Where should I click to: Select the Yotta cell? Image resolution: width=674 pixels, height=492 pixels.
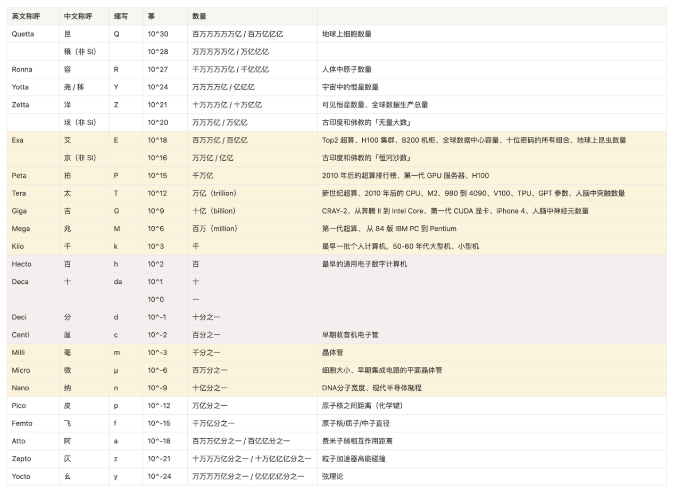coord(33,87)
